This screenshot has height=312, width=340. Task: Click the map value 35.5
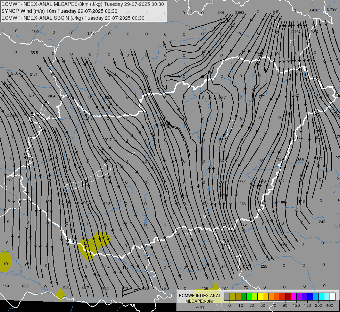point(34,53)
